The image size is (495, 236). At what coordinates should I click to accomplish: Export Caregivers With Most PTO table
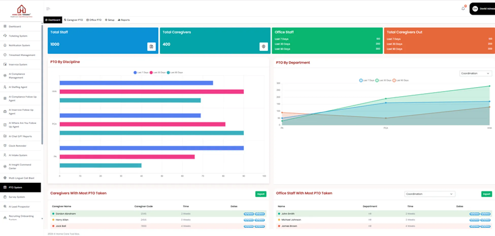pyautogui.click(x=261, y=194)
